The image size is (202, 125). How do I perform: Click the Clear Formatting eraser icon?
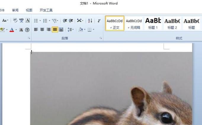click(x=15, y=20)
